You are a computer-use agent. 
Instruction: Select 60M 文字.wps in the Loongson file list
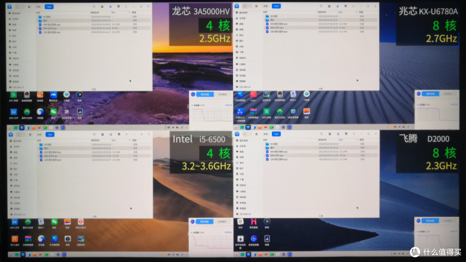coord(94,28)
